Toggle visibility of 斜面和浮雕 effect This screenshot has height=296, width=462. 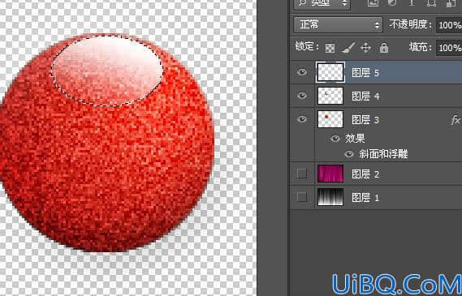(349, 154)
